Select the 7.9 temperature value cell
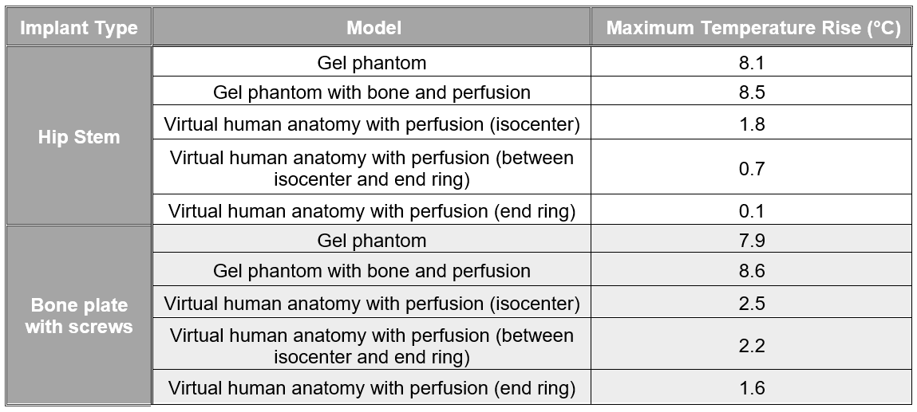This screenshot has width=917, height=412. coord(752,241)
